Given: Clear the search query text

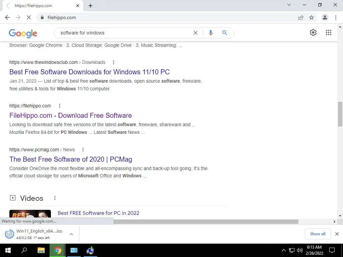Looking at the screenshot, I should click(x=196, y=33).
